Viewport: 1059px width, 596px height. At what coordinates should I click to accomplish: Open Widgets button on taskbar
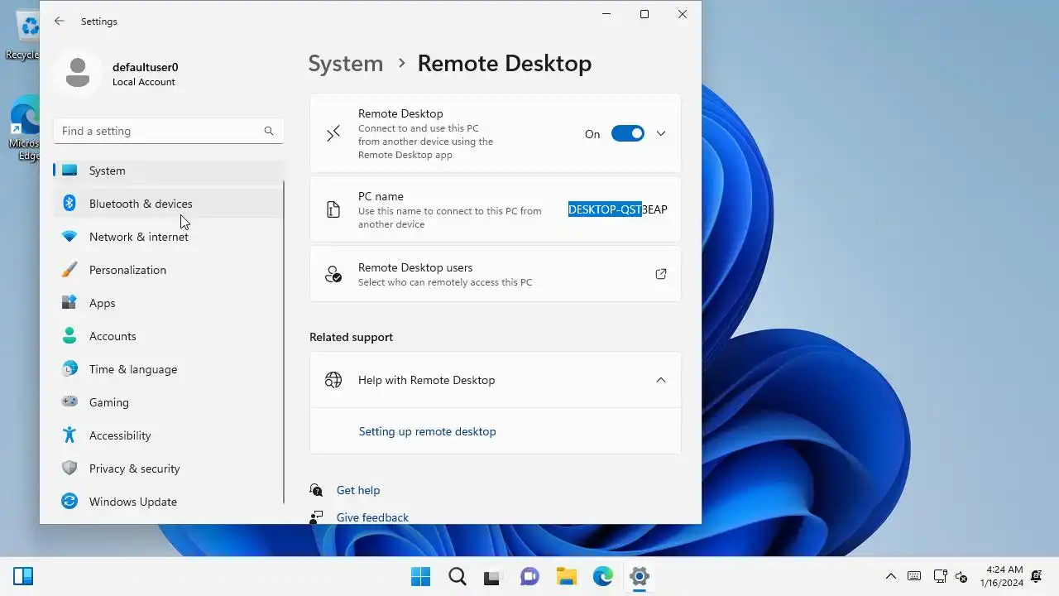coord(23,576)
